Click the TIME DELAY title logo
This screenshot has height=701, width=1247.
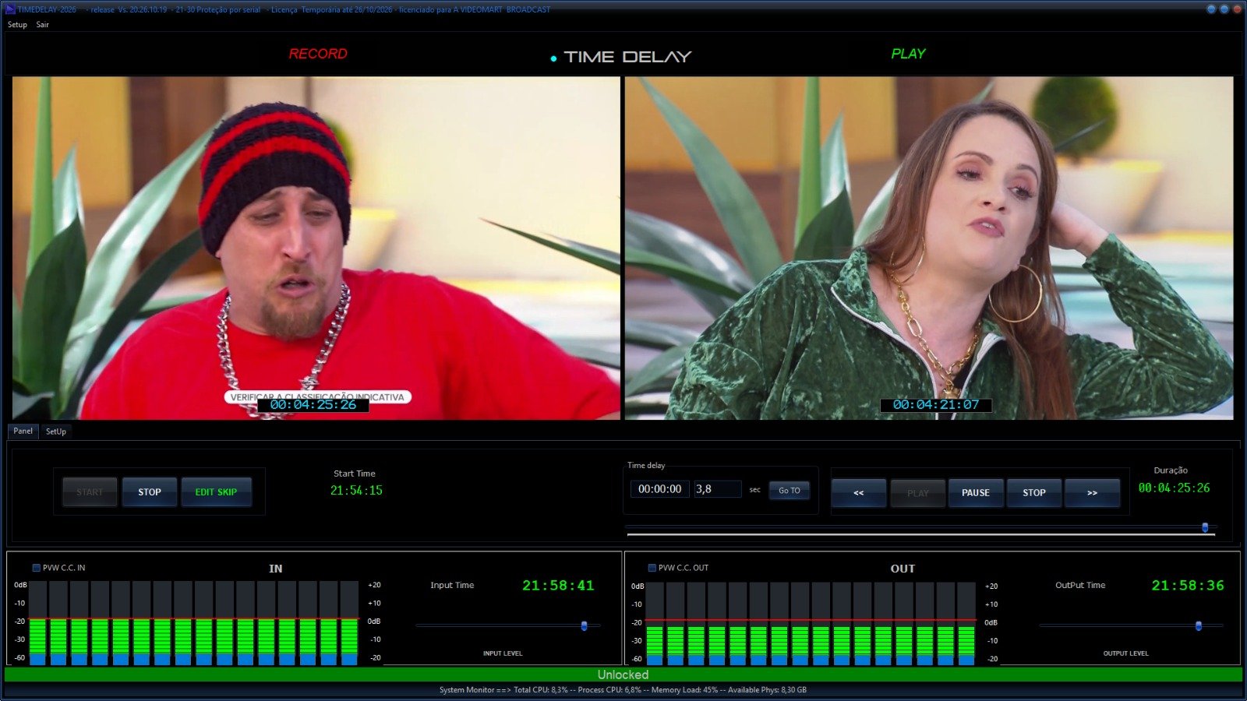(621, 57)
